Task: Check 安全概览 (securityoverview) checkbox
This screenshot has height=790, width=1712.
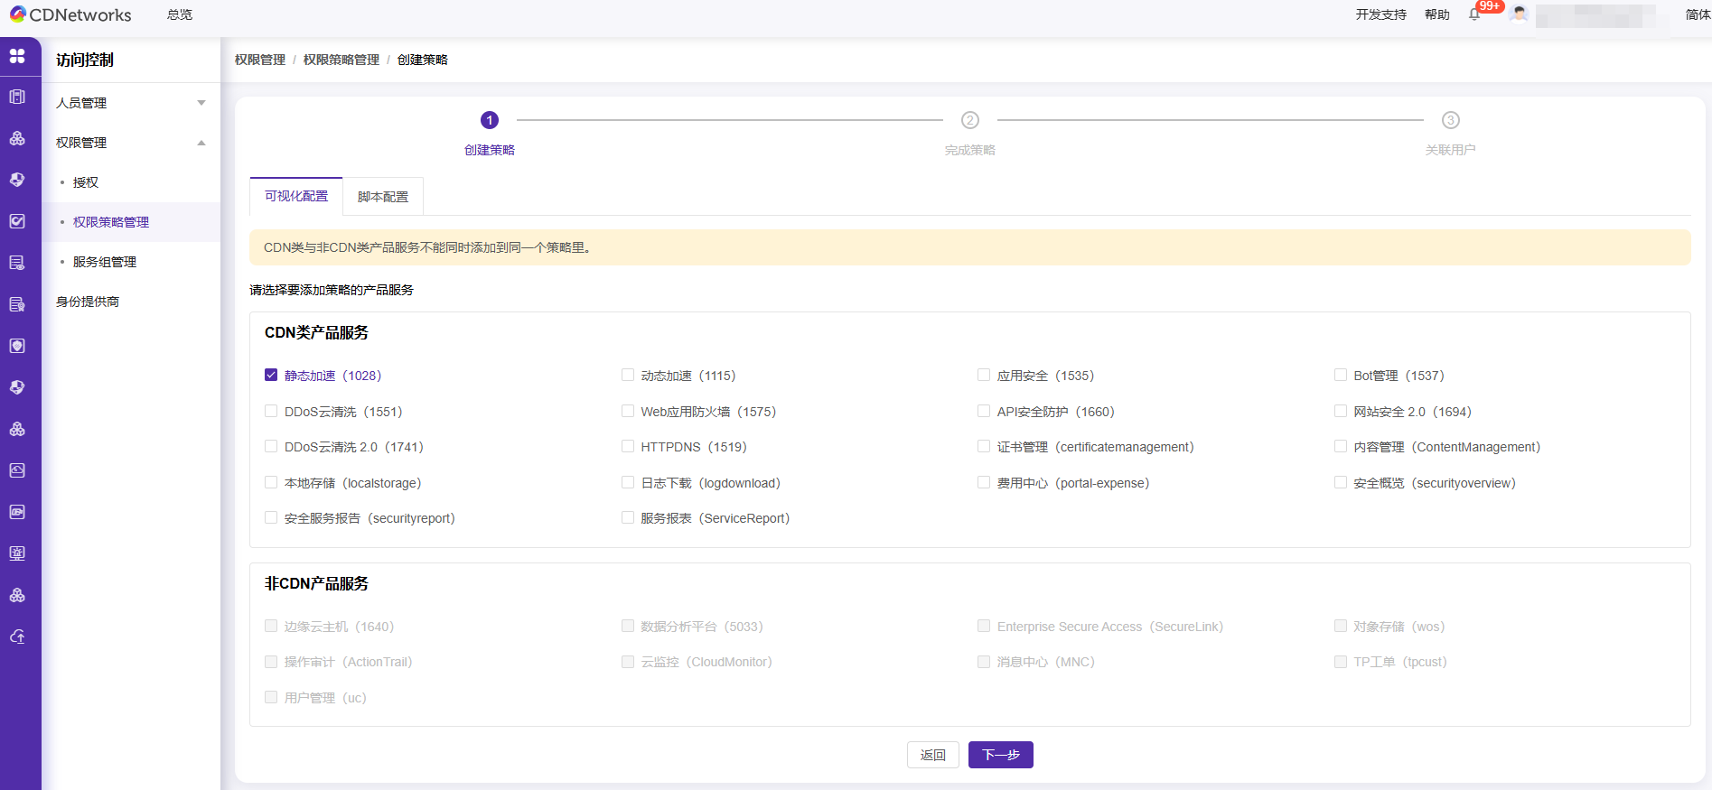Action: click(x=1341, y=482)
